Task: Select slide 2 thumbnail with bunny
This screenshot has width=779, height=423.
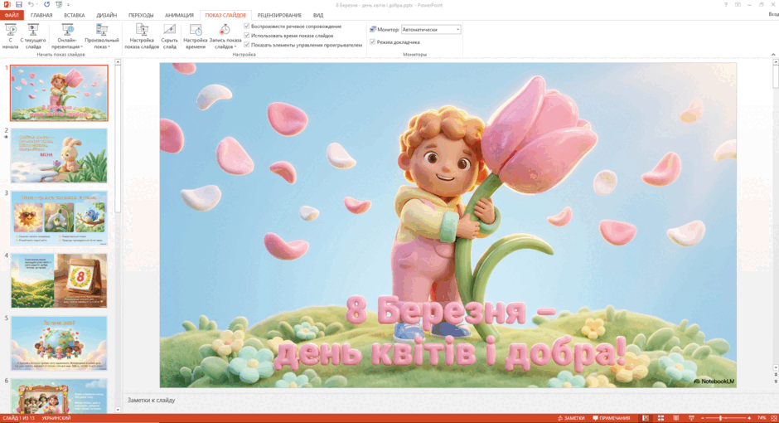Action: [x=59, y=156]
